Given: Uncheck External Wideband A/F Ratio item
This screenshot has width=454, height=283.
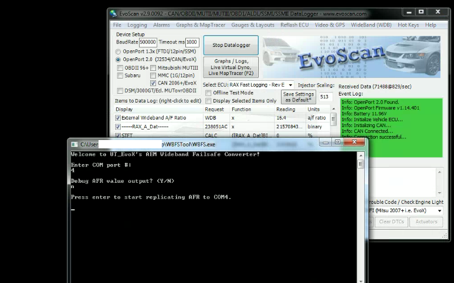Looking at the screenshot, I should 117,118.
